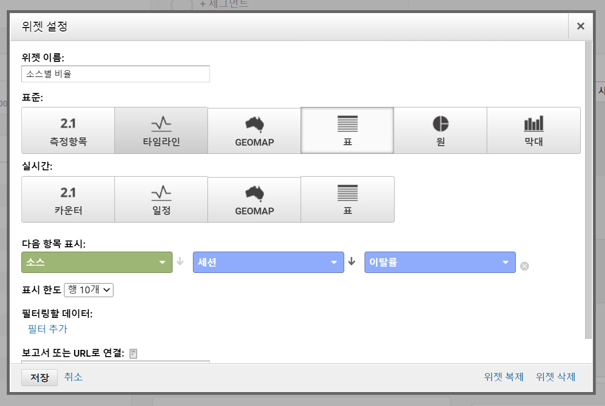Open report link picker icon
605x406 pixels.
click(x=133, y=354)
